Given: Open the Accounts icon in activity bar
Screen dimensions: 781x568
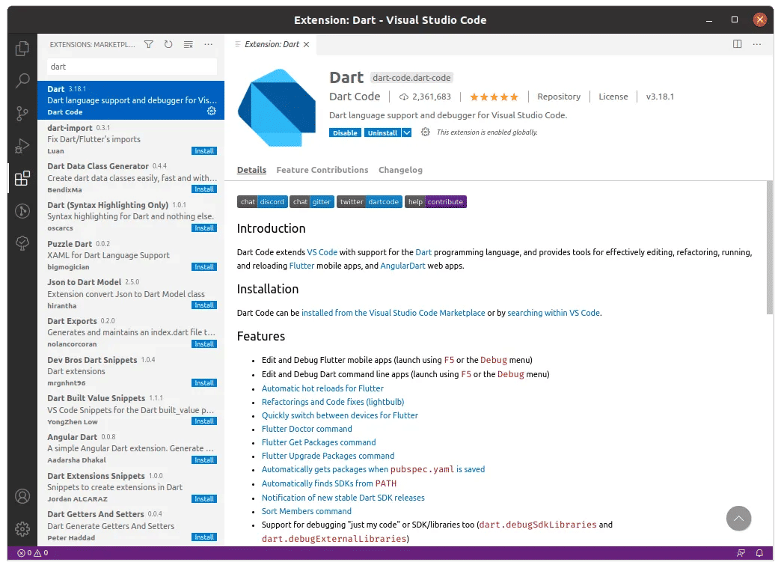Looking at the screenshot, I should click(22, 496).
